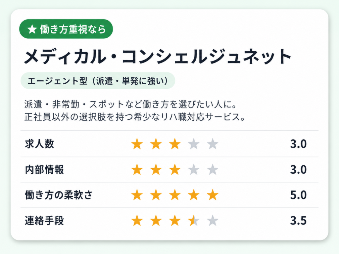This screenshot has width=339, height=254.
Task: Click the first star in 求人数 row
Action: click(137, 144)
